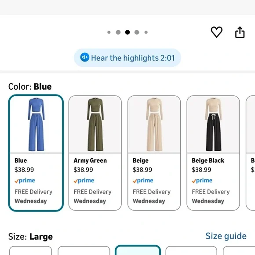Jump to the first image carousel dot
This screenshot has width=255, height=255.
point(109,32)
